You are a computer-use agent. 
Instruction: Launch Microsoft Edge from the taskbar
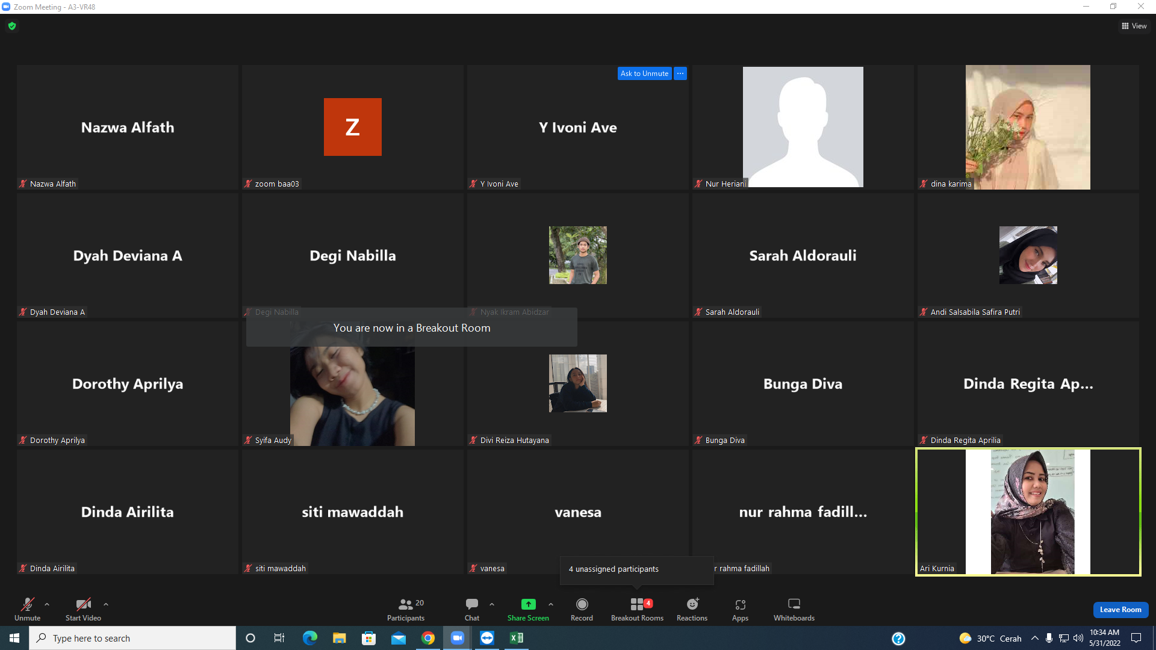[x=309, y=638]
